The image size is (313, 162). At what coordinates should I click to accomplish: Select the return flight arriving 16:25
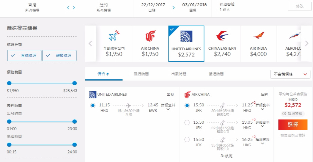(x=187, y=139)
